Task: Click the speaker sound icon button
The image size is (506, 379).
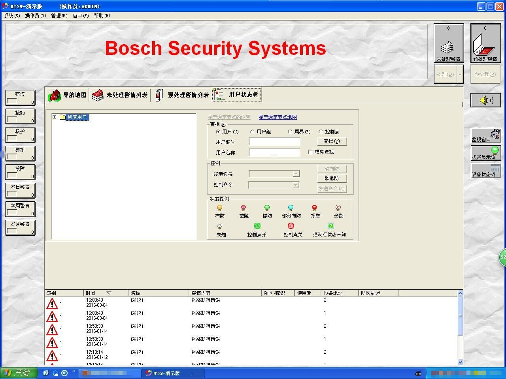Action: tap(485, 100)
